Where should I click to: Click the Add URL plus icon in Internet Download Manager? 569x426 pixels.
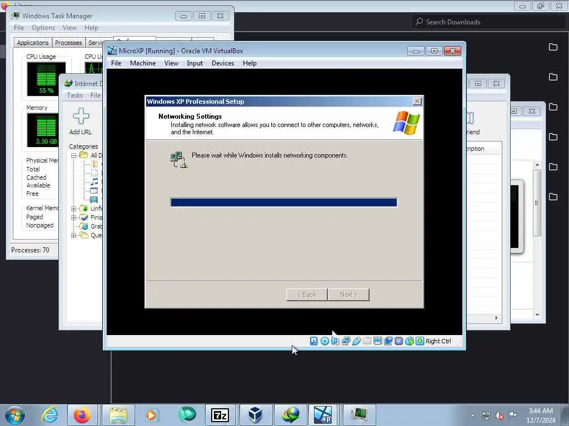tap(81, 116)
